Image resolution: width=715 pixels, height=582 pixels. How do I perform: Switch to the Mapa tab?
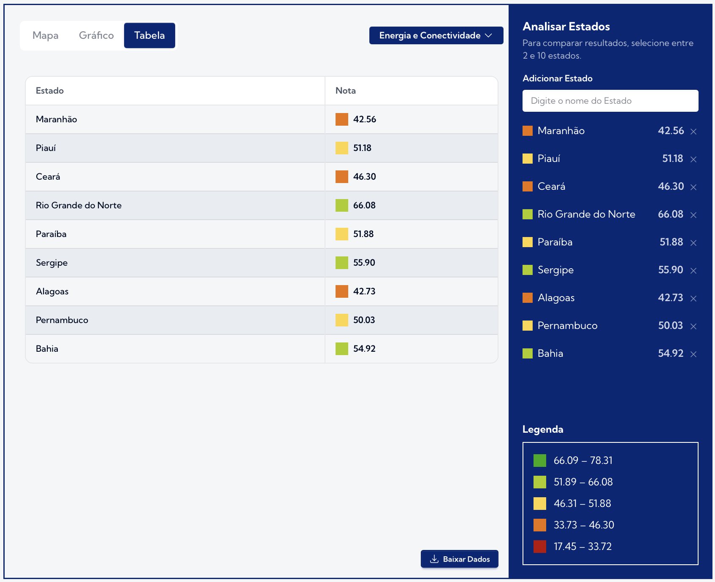46,35
